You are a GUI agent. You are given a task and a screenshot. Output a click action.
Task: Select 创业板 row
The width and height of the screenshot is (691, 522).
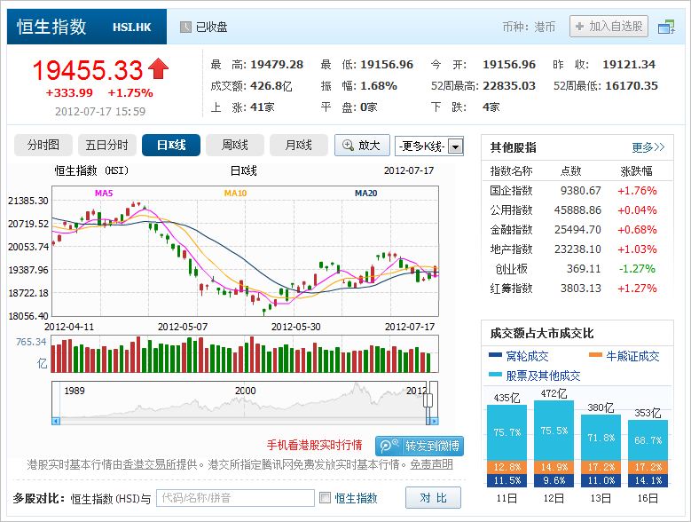[x=577, y=268]
